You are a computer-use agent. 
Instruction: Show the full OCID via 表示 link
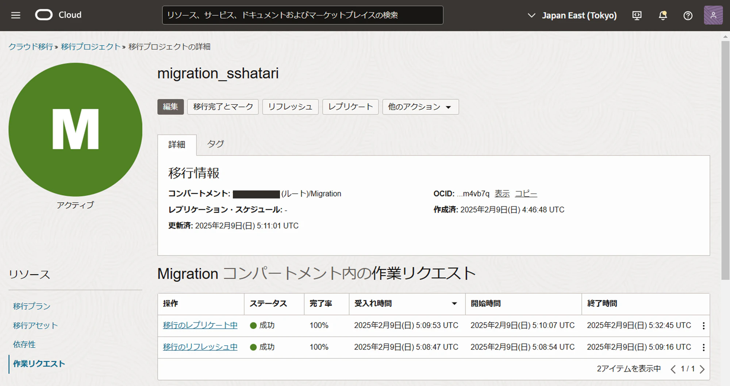(x=502, y=194)
